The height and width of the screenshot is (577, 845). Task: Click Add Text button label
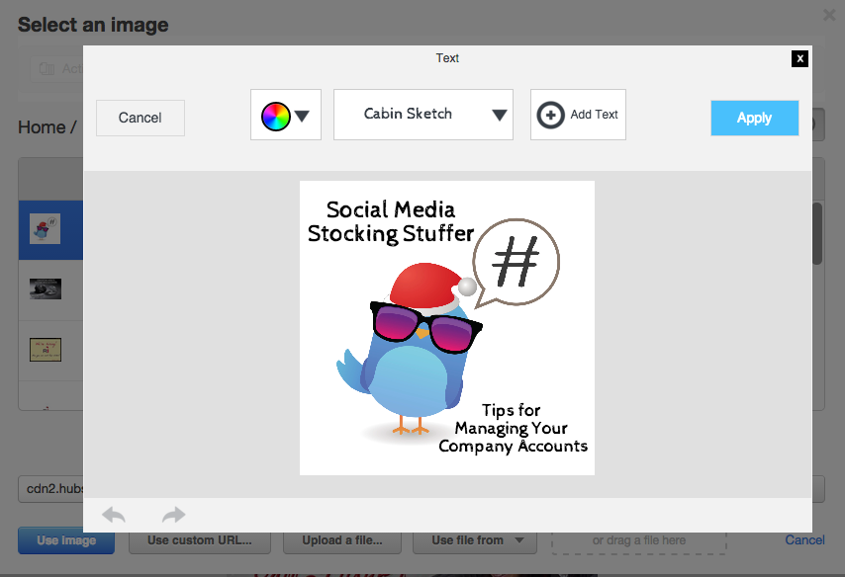[594, 115]
